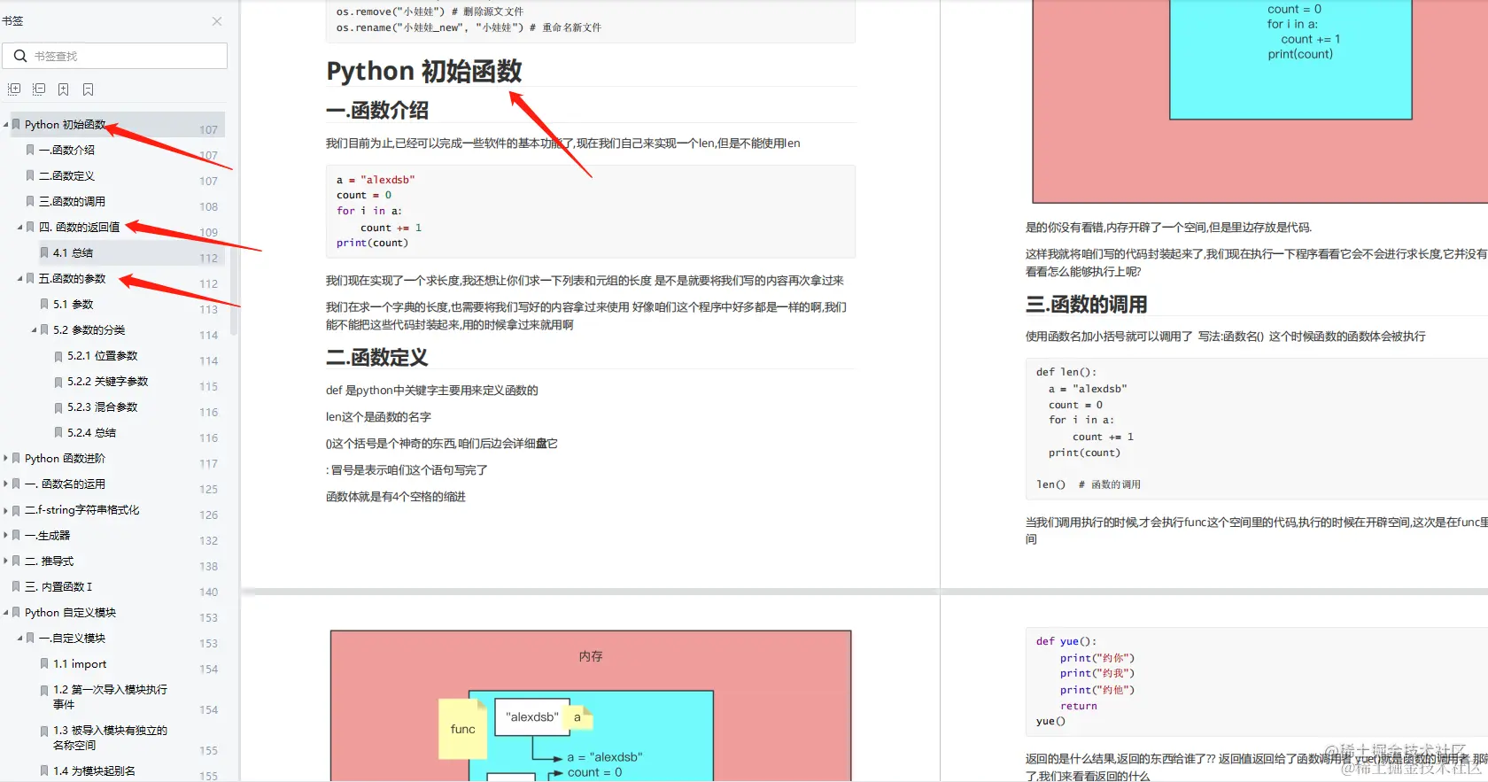Viewport: 1488px width, 782px height.
Task: Go to the '一.函数介绍' bookmark
Action: [66, 151]
